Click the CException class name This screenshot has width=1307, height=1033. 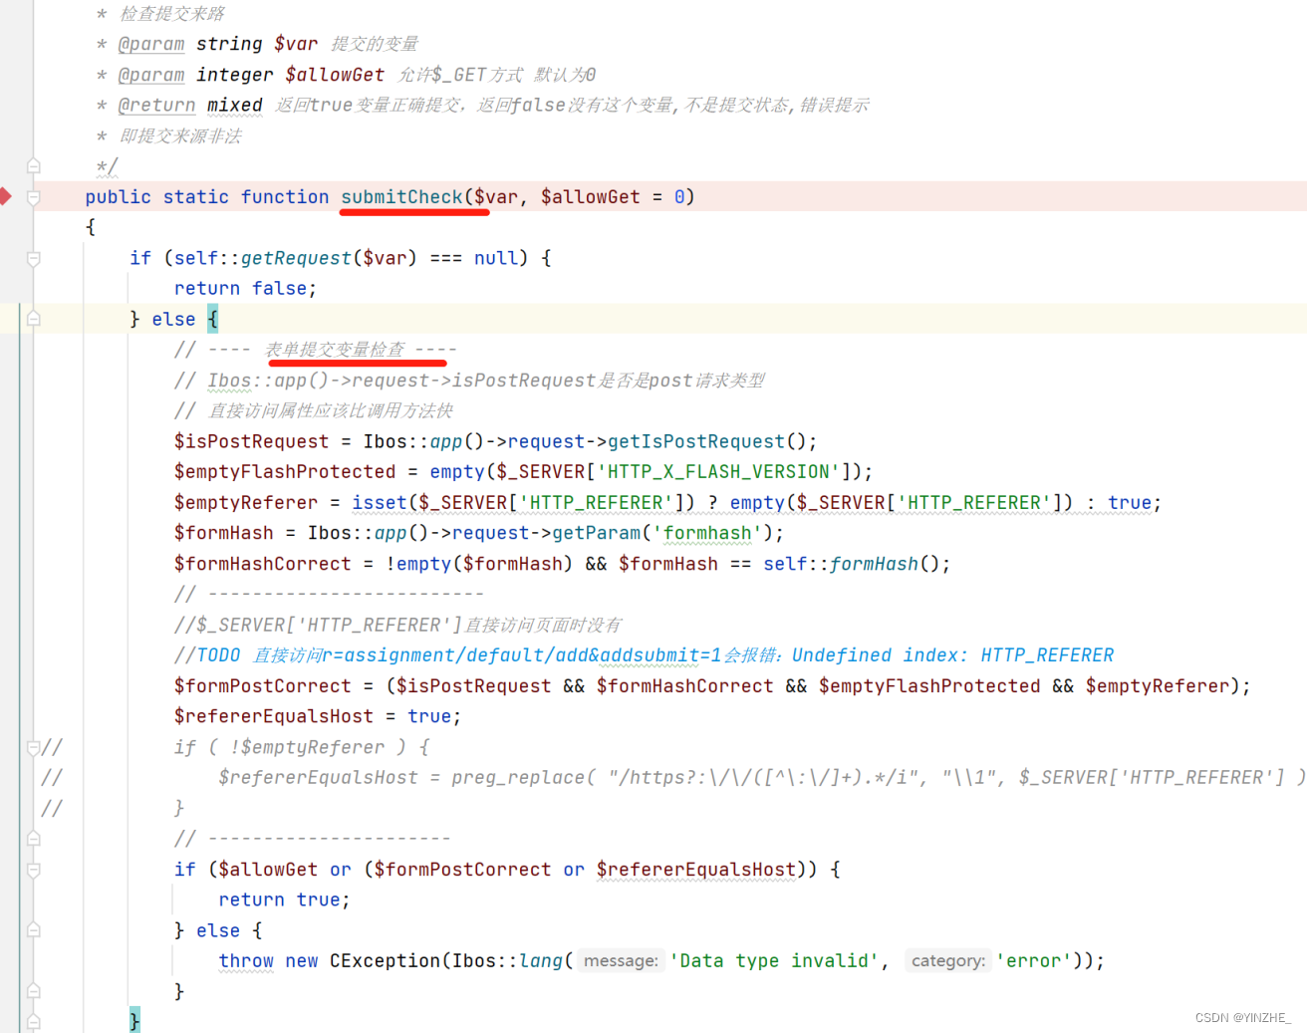click(385, 961)
